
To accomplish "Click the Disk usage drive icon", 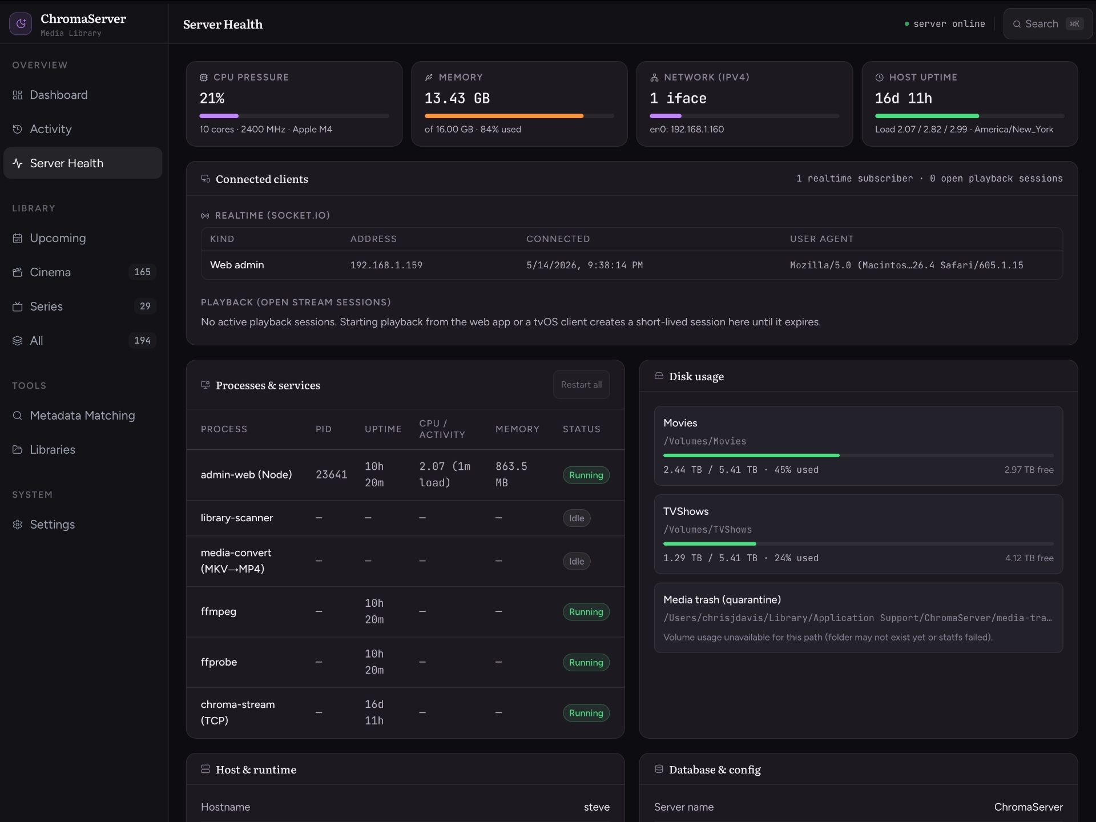I will (x=659, y=376).
